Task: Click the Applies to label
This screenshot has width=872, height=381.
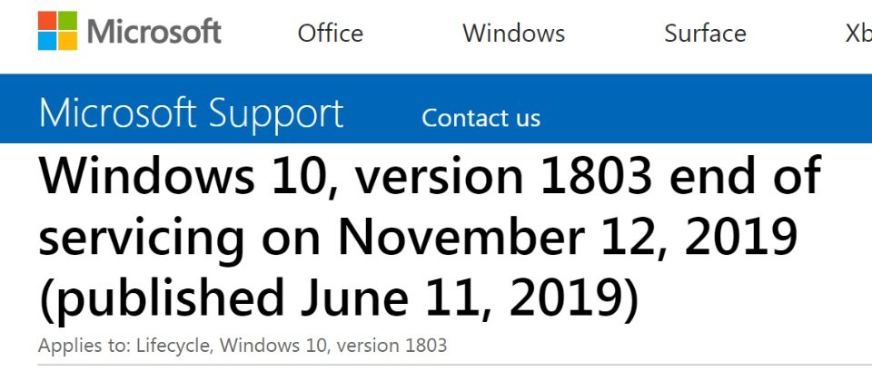Action: [84, 346]
